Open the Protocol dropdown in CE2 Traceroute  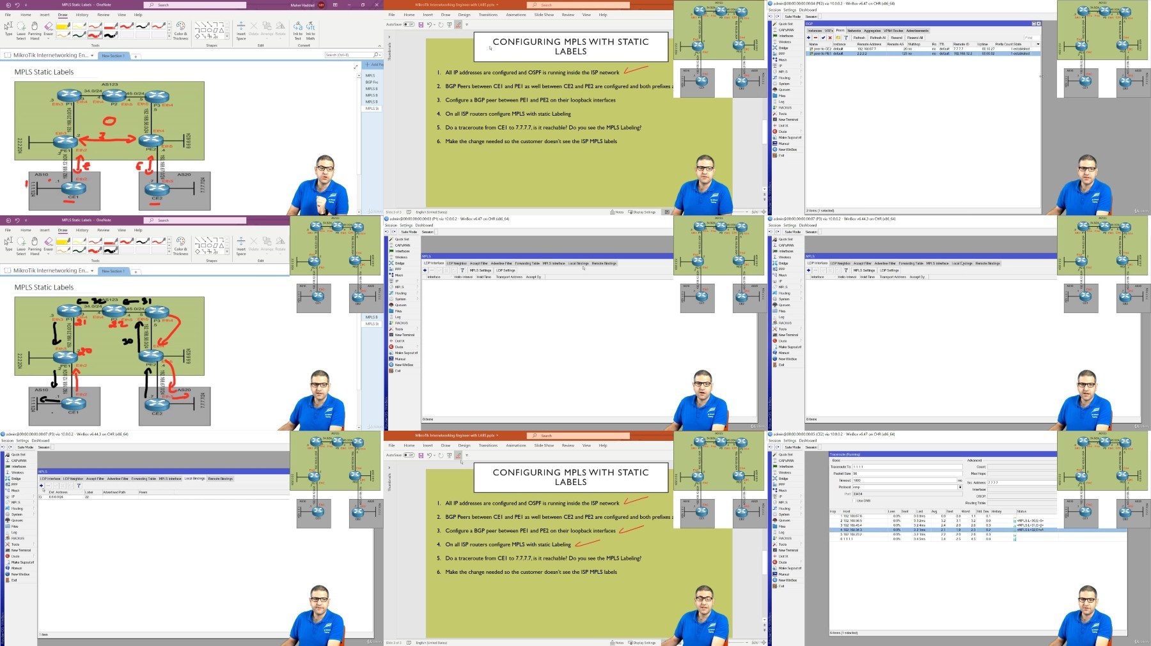point(960,488)
